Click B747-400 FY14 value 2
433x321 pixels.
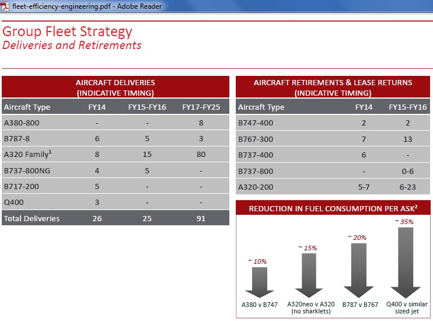(364, 123)
